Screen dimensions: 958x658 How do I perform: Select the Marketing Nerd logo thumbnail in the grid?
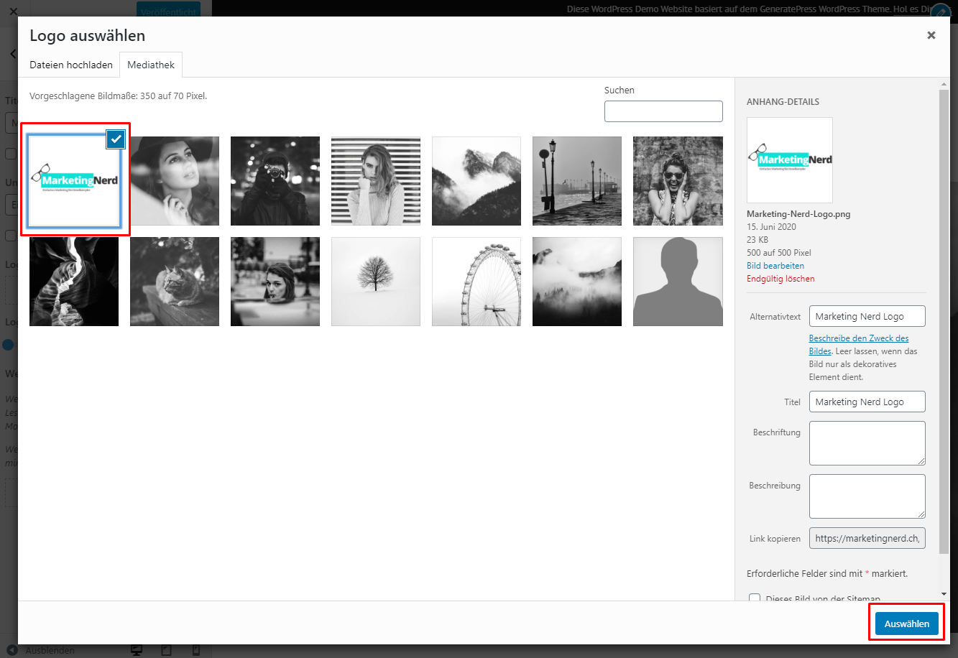coord(74,181)
